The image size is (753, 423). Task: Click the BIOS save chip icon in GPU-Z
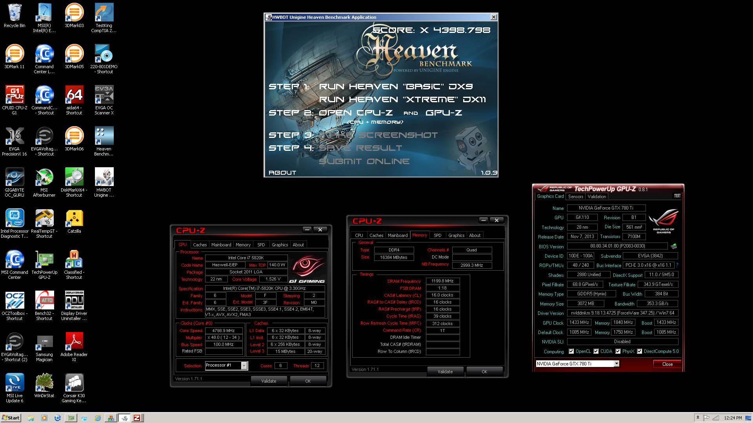(674, 246)
